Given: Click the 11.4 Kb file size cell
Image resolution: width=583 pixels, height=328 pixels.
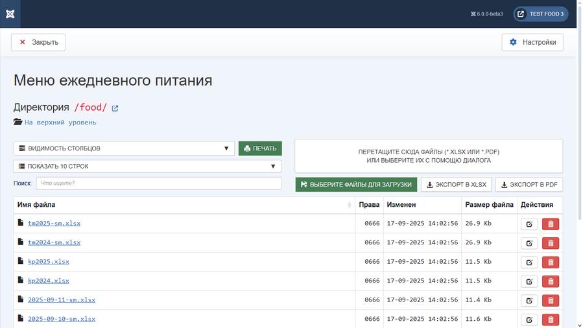Looking at the screenshot, I should (478, 299).
